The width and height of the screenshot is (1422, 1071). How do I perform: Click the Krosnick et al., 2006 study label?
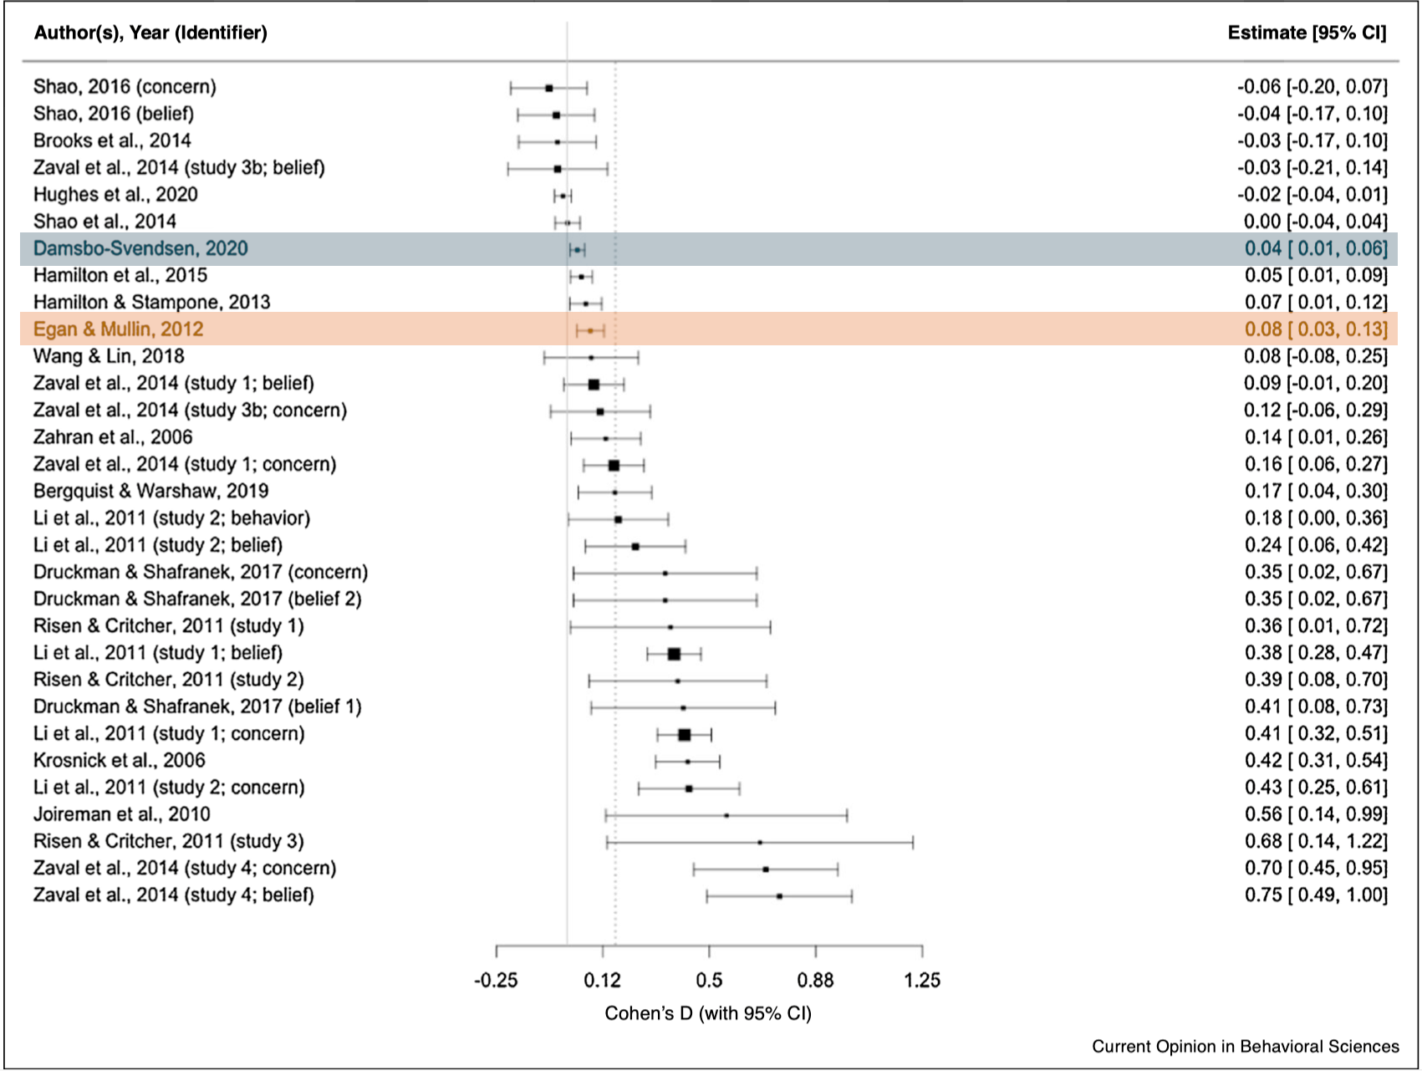pyautogui.click(x=119, y=760)
